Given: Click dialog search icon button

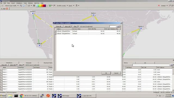Looking at the screenshot, I should pyautogui.click(x=118, y=26).
